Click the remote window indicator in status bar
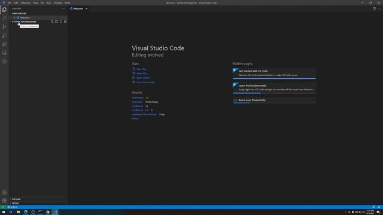This screenshot has width=383, height=215. click(3, 207)
